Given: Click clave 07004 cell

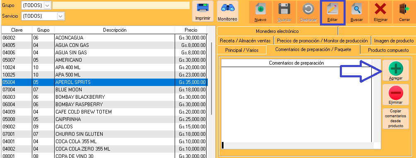Looking at the screenshot, I should [x=17, y=90].
